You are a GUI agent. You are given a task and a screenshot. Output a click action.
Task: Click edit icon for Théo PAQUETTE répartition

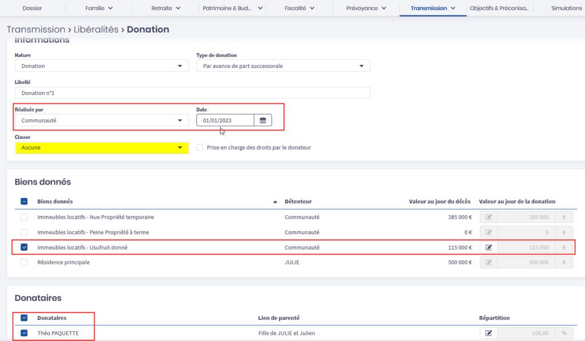point(488,333)
